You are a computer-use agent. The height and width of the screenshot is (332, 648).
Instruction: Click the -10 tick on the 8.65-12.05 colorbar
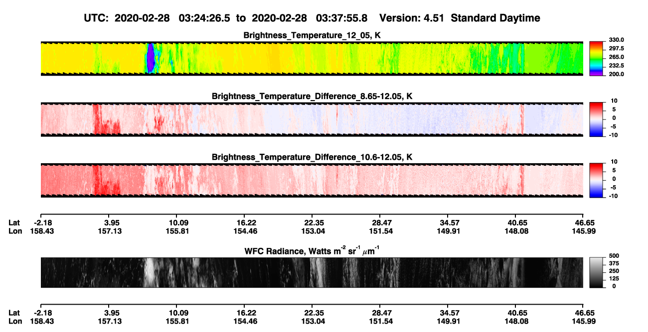[x=614, y=135]
